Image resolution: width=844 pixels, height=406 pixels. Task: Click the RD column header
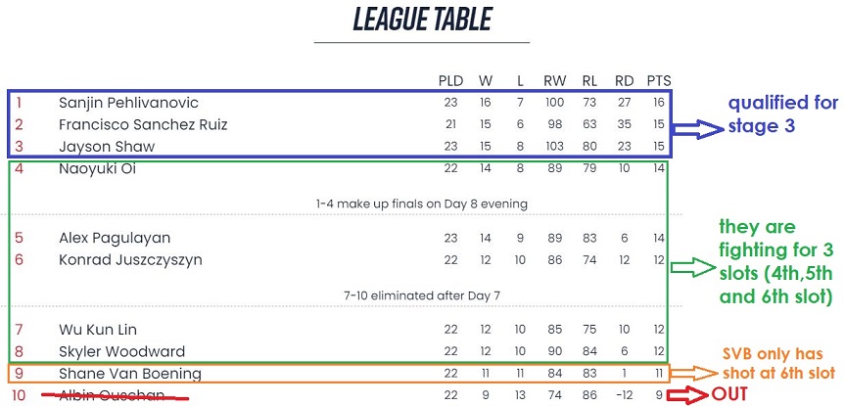(x=625, y=80)
